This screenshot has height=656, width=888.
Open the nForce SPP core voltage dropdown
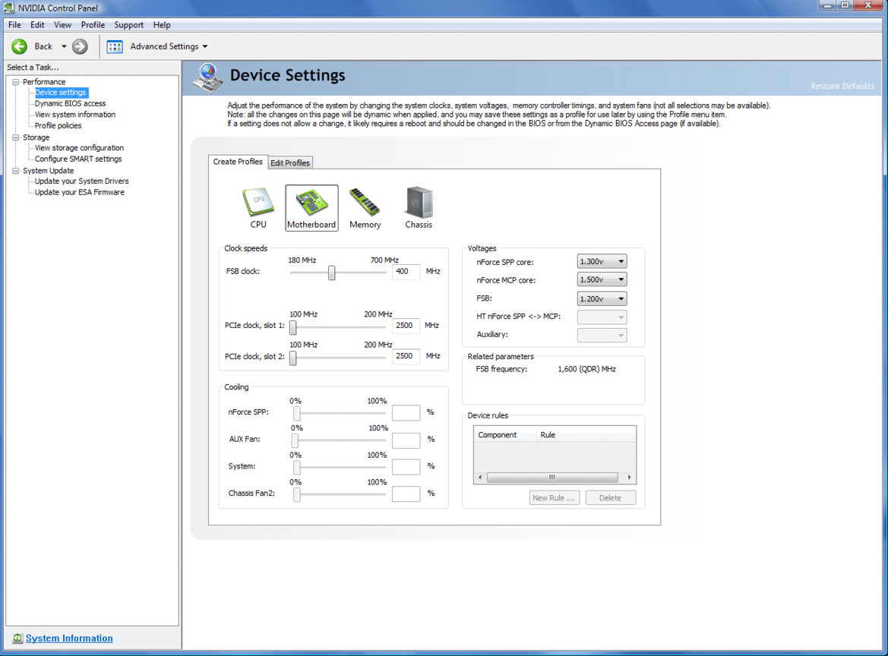tap(602, 261)
